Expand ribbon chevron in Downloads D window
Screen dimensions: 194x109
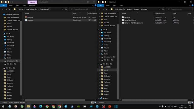(93, 5)
